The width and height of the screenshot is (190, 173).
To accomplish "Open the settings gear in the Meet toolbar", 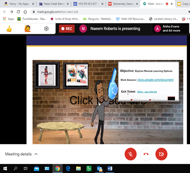I will click(46, 29).
